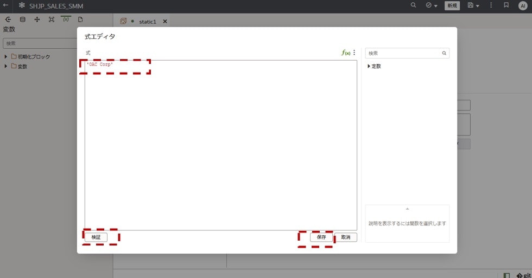Image resolution: width=532 pixels, height=278 pixels.
Task: Click the f(x) functions icon
Action: pos(346,53)
